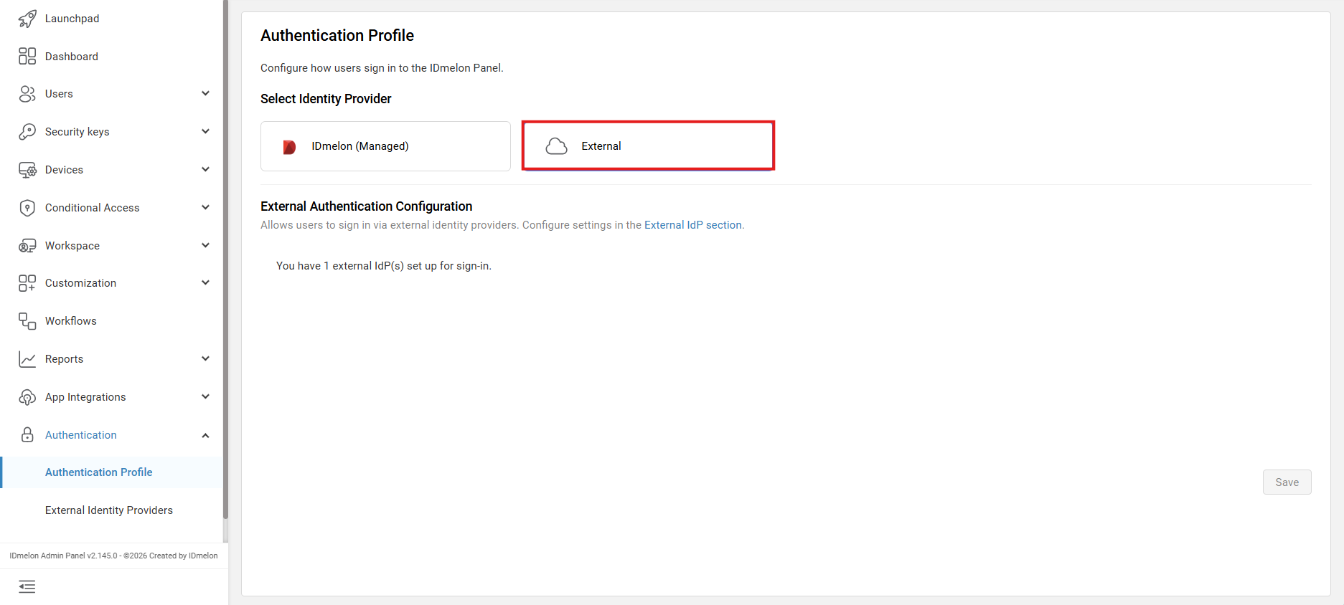The height and width of the screenshot is (605, 1344).
Task: Click the Devices monitor icon
Action: 27,170
